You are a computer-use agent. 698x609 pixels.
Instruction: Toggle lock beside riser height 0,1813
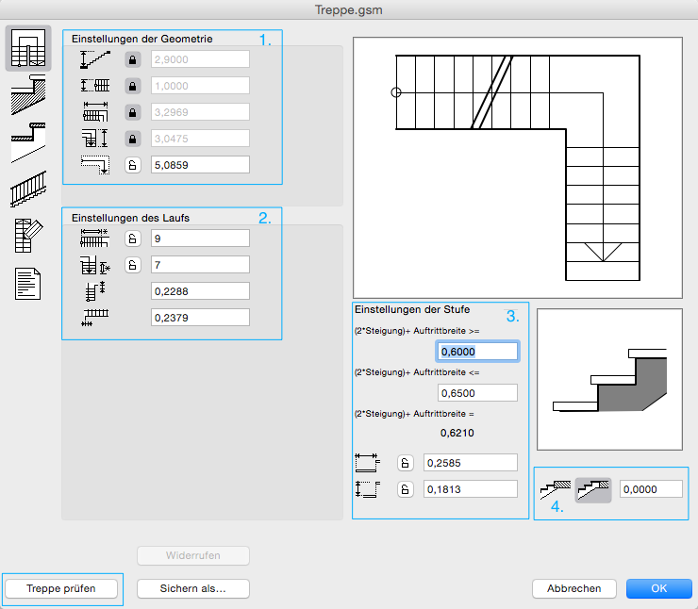click(x=405, y=488)
